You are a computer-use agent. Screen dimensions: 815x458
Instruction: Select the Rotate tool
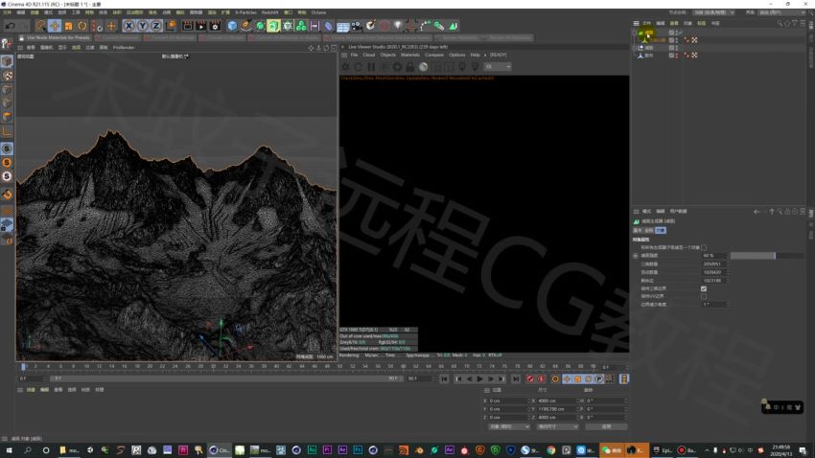click(82, 26)
